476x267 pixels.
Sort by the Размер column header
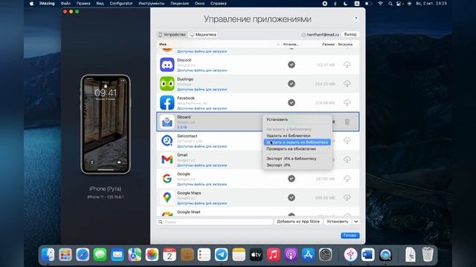click(328, 44)
